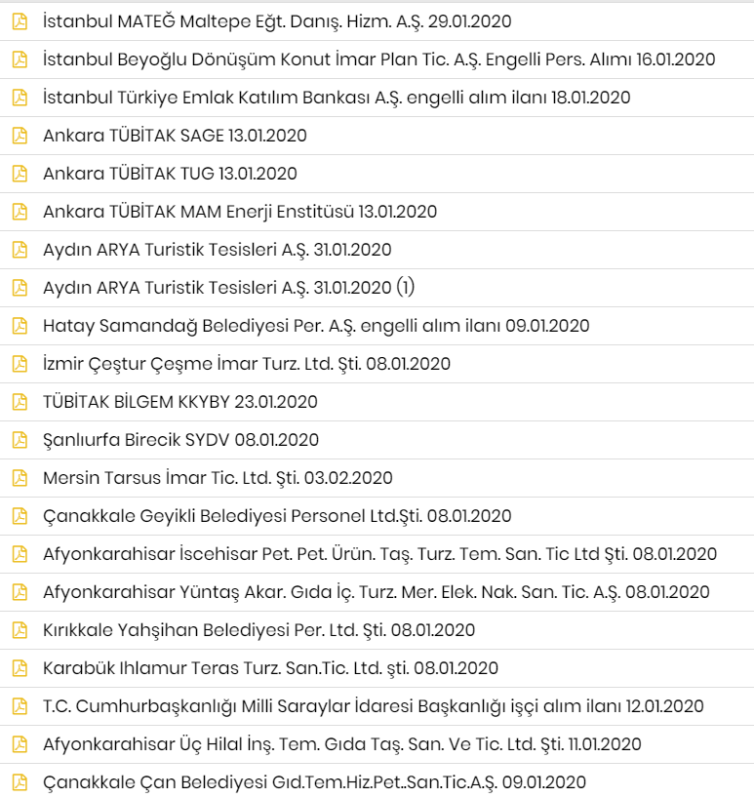Open Afyonkarahisar Üç Hilal İnş. 11.01.2020 link
This screenshot has height=798, width=754.
pos(342,744)
